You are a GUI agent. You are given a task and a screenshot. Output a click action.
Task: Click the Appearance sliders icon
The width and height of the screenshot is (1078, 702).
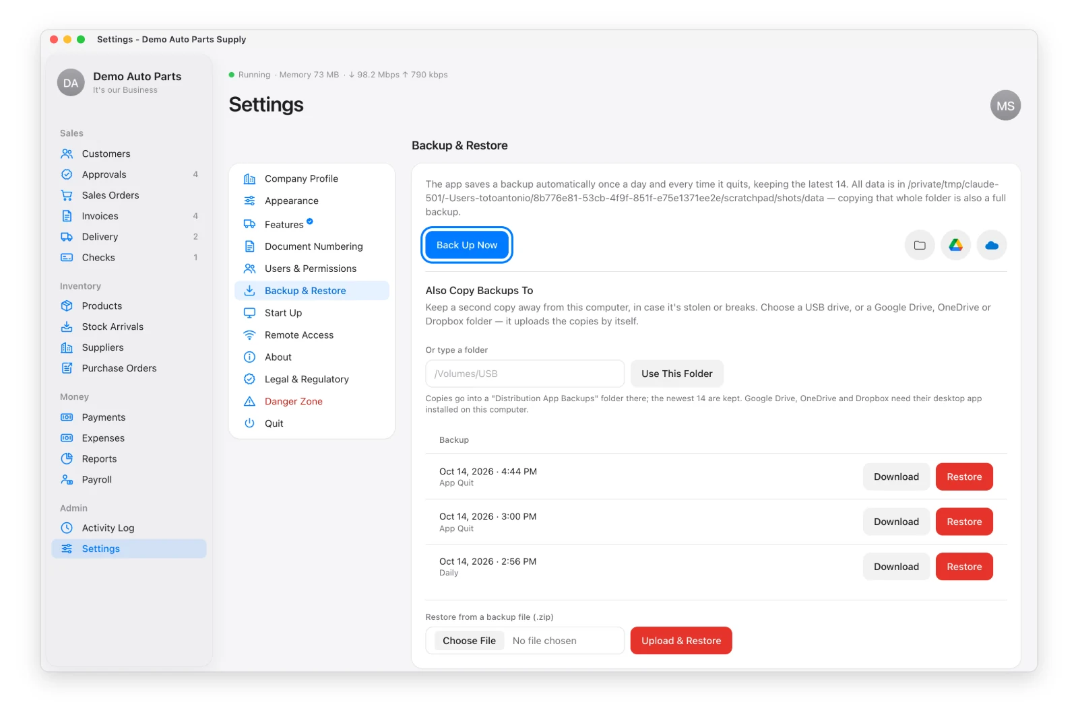coord(249,201)
